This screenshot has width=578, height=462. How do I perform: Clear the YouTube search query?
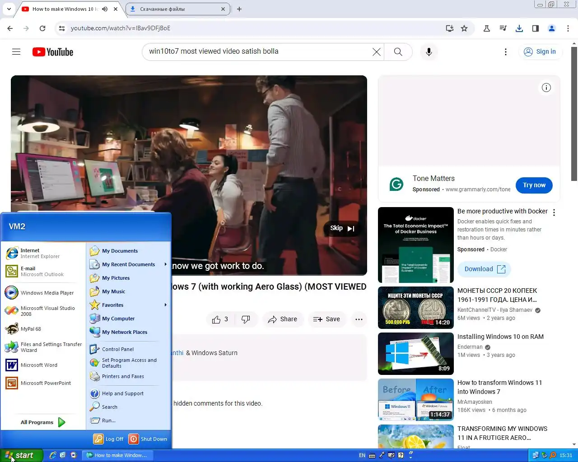tap(376, 52)
